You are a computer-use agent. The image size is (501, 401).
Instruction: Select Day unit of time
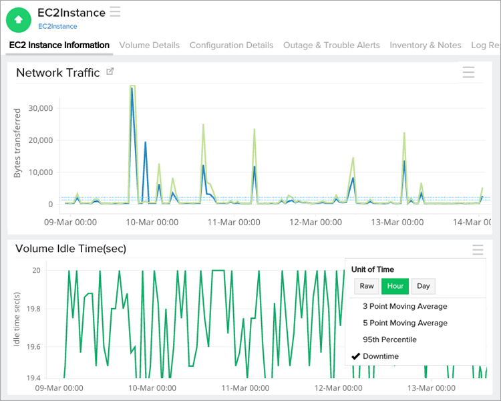(424, 286)
